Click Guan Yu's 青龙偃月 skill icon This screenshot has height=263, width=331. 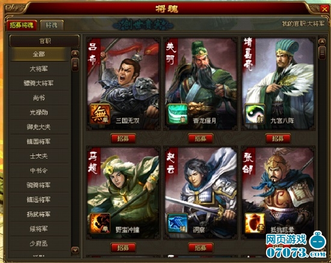pyautogui.click(x=178, y=114)
